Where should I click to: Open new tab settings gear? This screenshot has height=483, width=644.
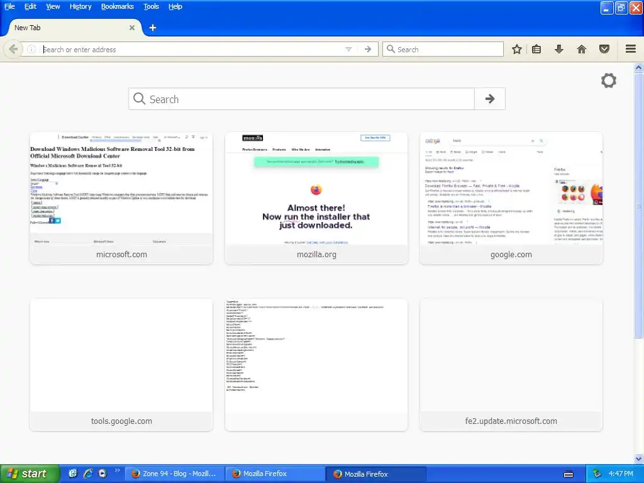click(609, 80)
